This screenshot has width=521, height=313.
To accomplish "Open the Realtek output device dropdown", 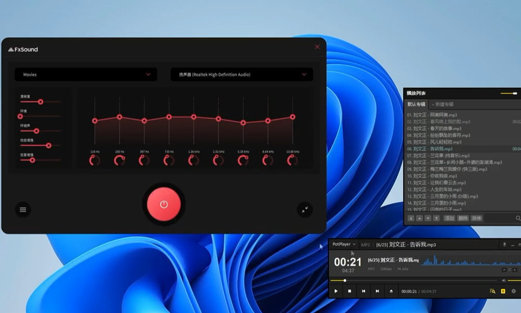I will point(242,74).
